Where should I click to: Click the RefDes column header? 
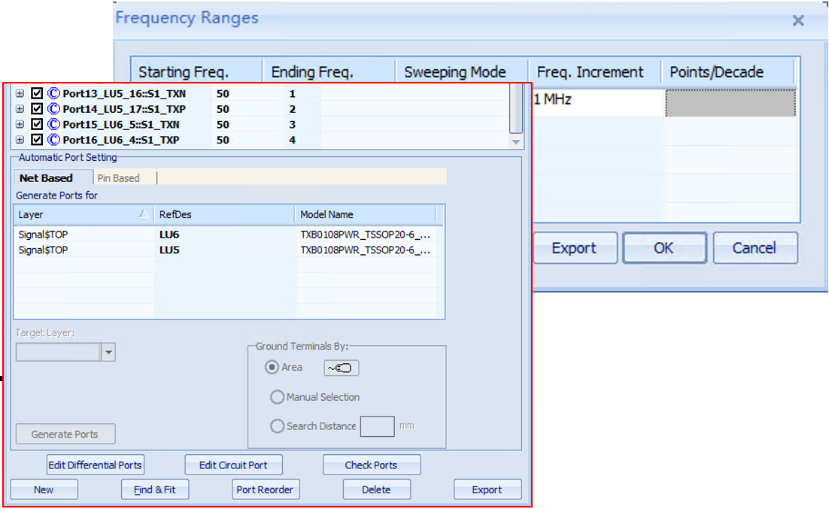(224, 214)
